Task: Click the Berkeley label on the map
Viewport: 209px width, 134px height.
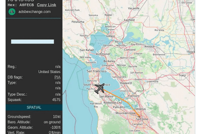Action: [x=109, y=61]
